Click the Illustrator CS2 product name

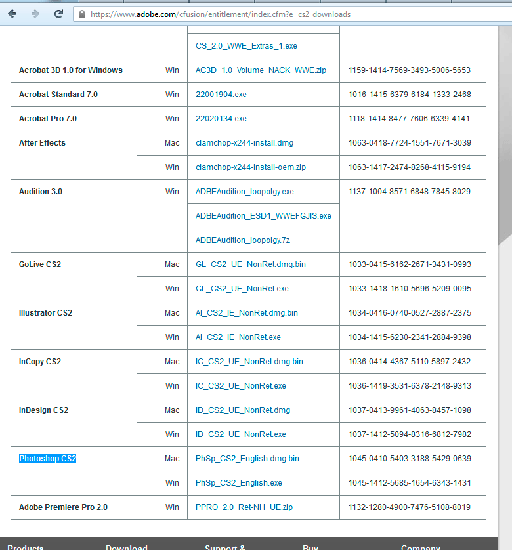click(45, 313)
